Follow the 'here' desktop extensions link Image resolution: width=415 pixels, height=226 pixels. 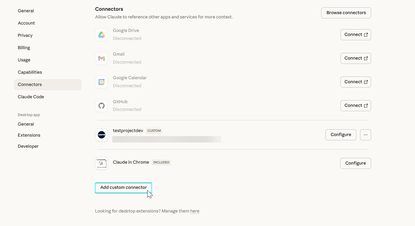(x=194, y=211)
